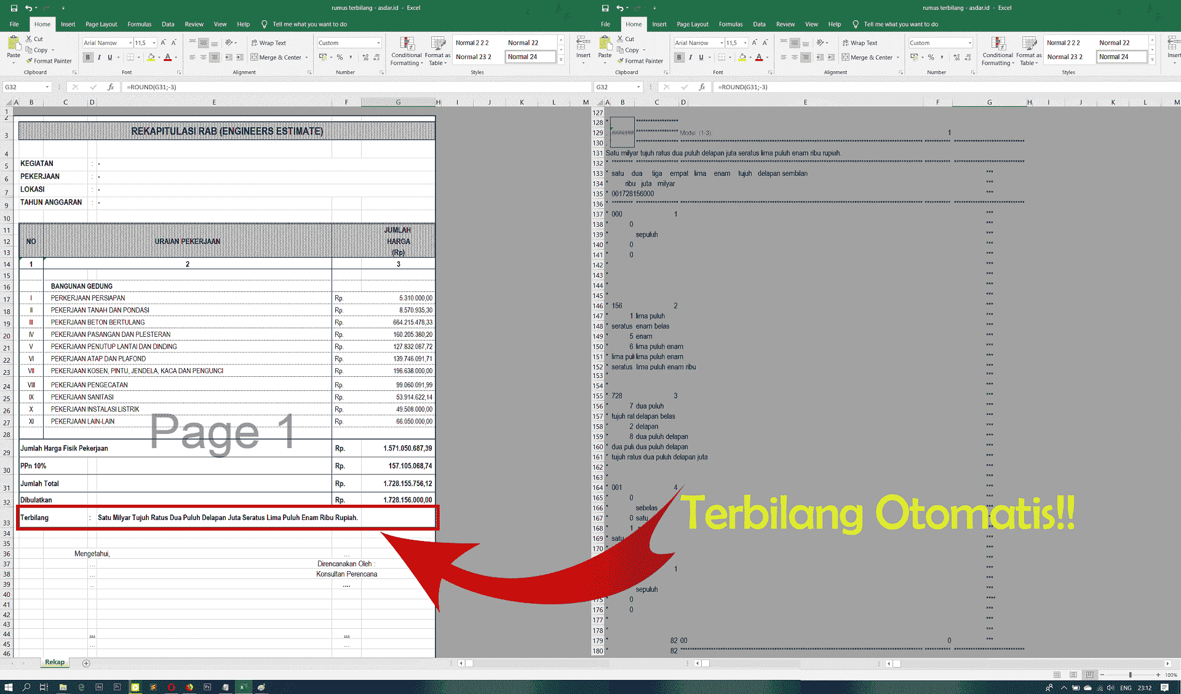Open Format as Table menu right window

(x=1028, y=51)
